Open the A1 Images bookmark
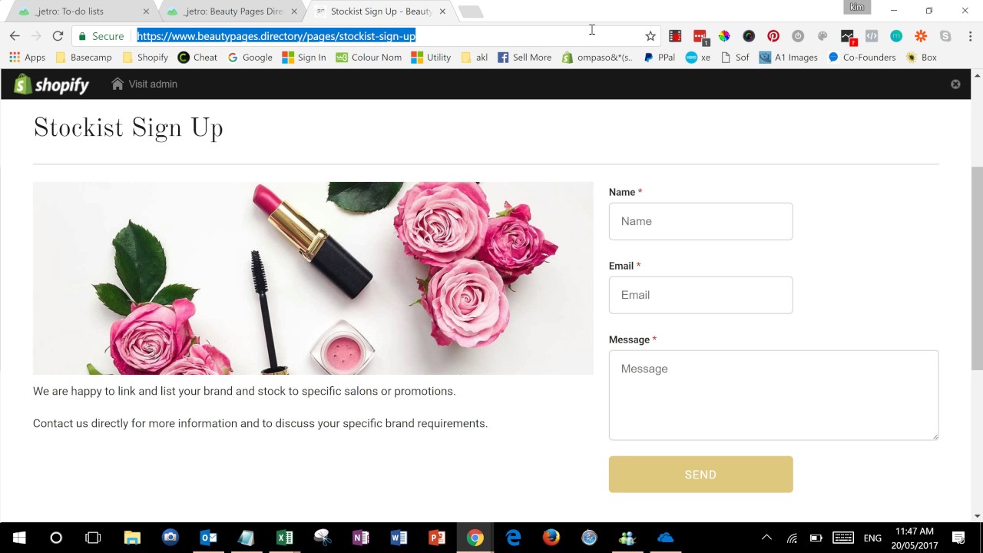 tap(788, 58)
